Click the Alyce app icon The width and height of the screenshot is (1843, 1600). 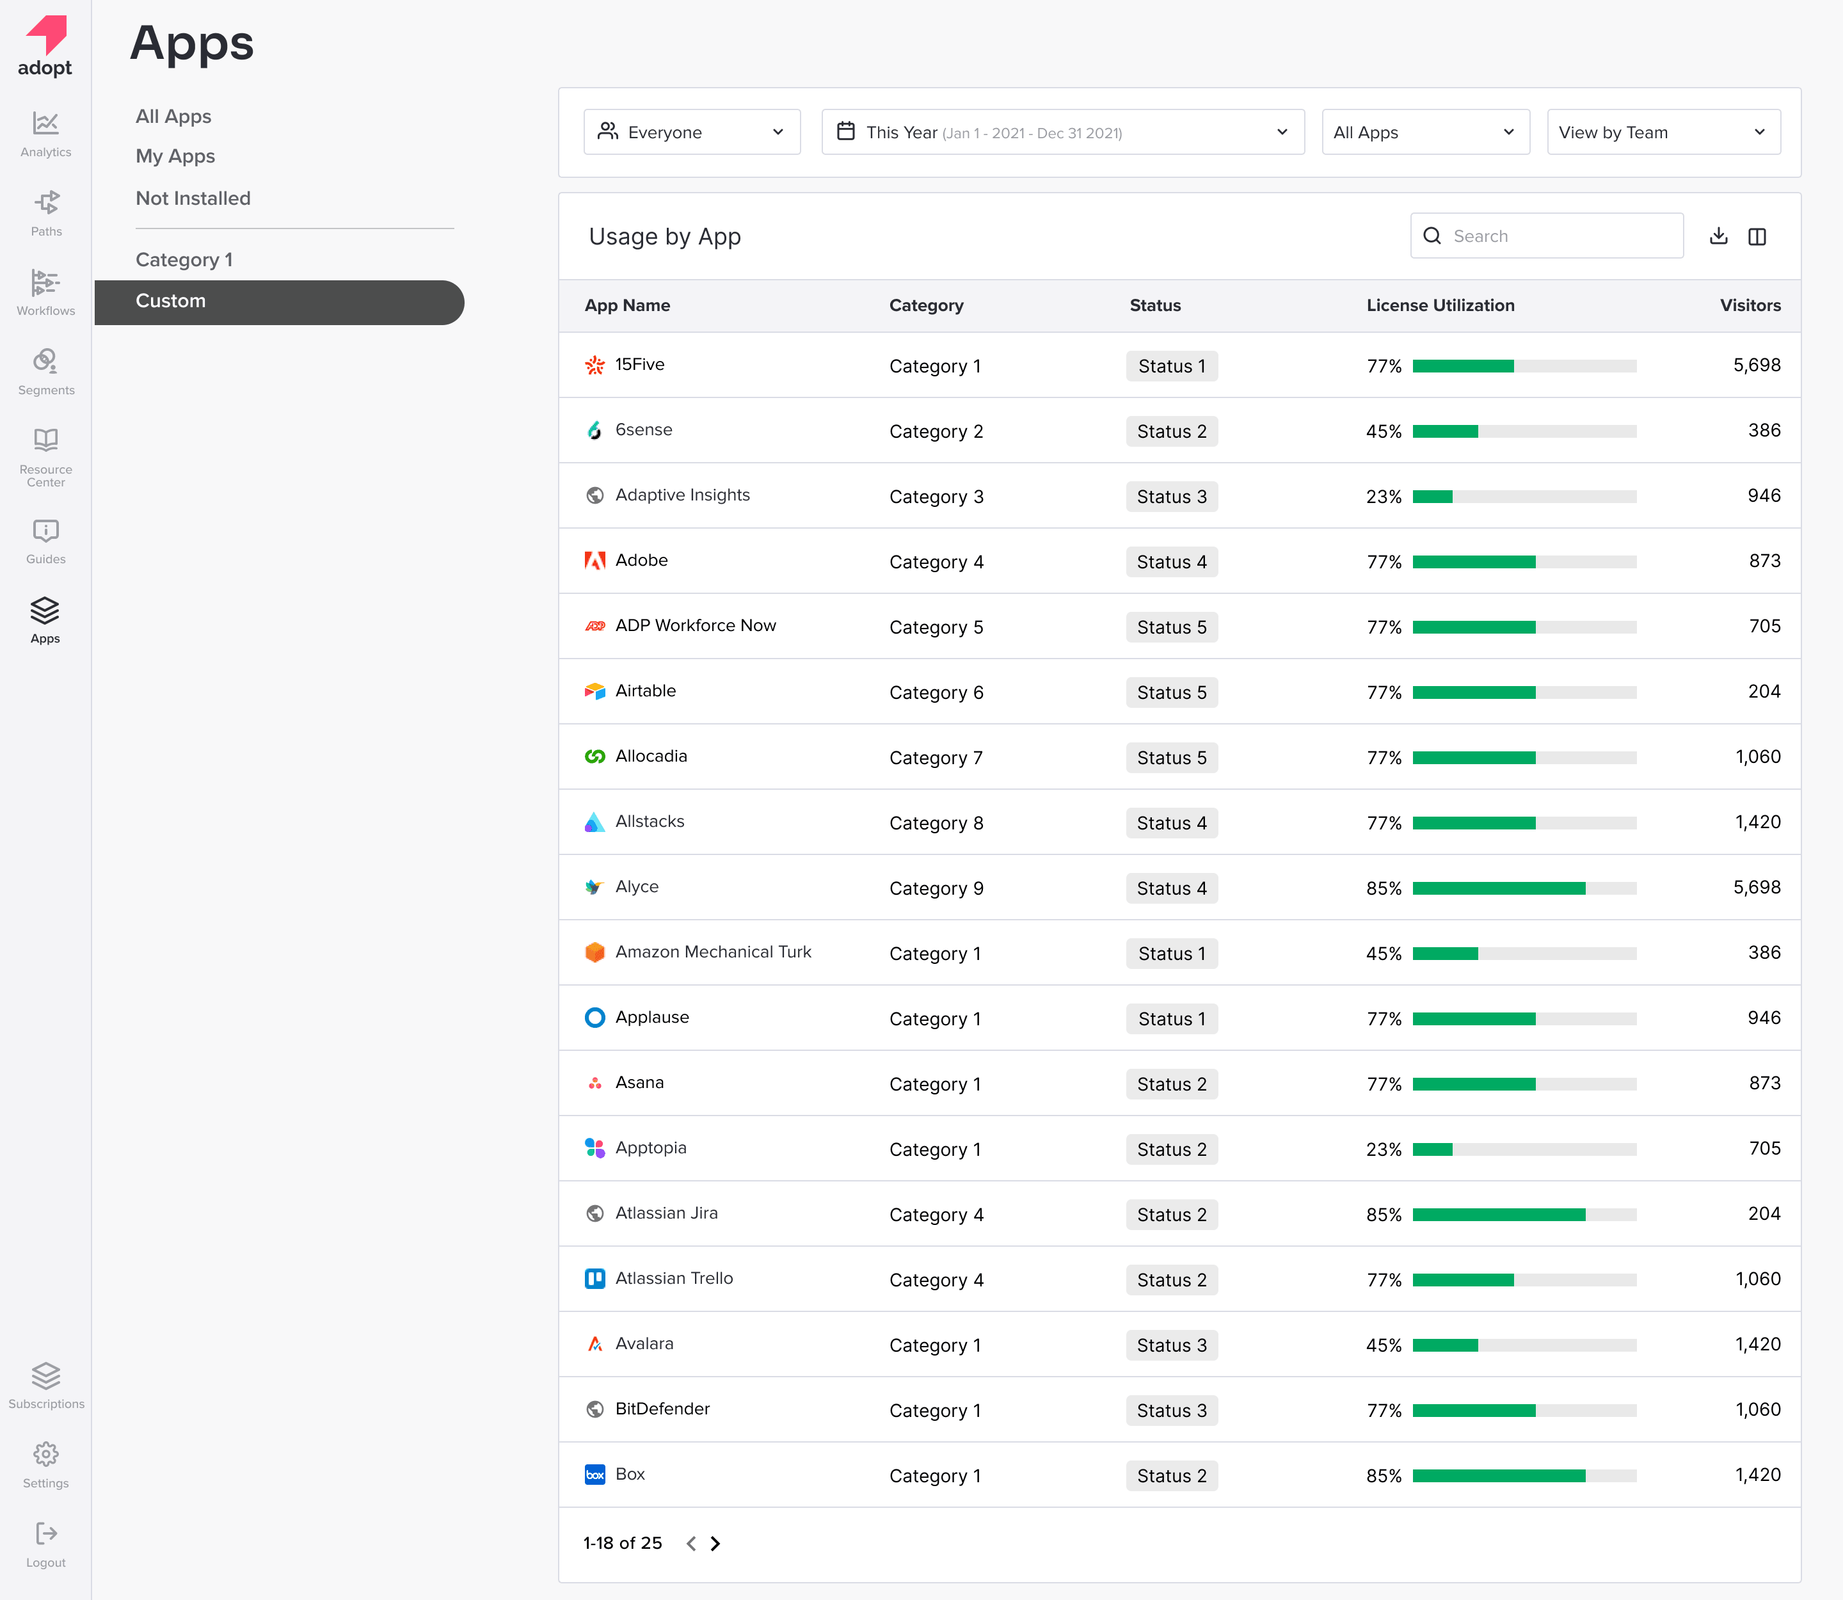(x=594, y=886)
